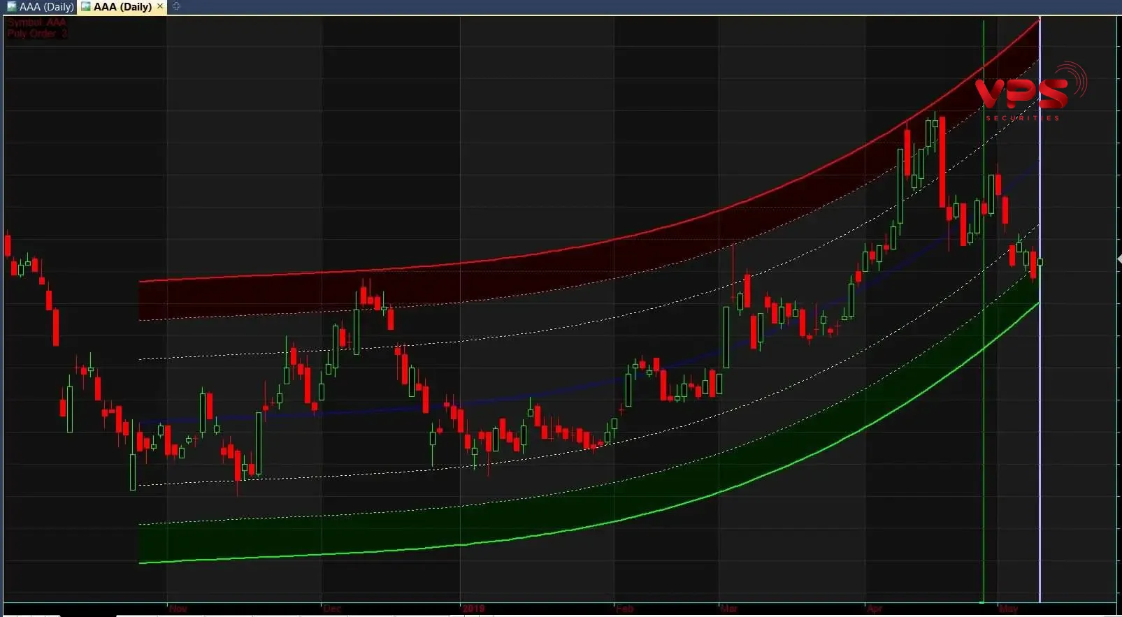Click the pin icon beside the tabs
The image size is (1122, 617).
click(x=176, y=6)
